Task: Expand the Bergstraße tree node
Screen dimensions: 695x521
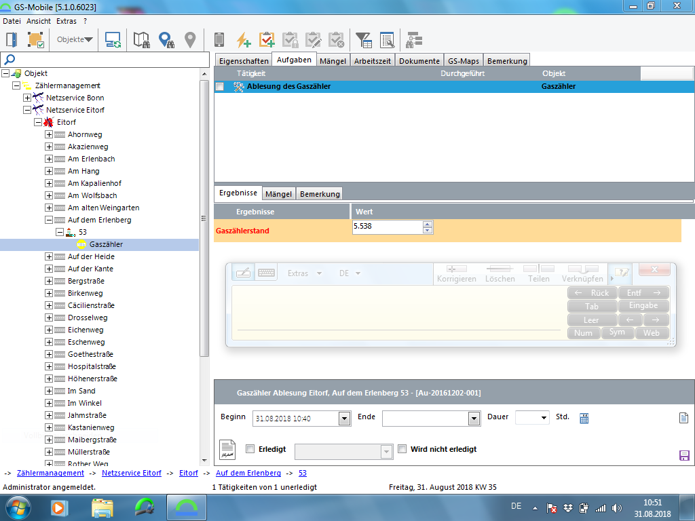Action: (49, 281)
